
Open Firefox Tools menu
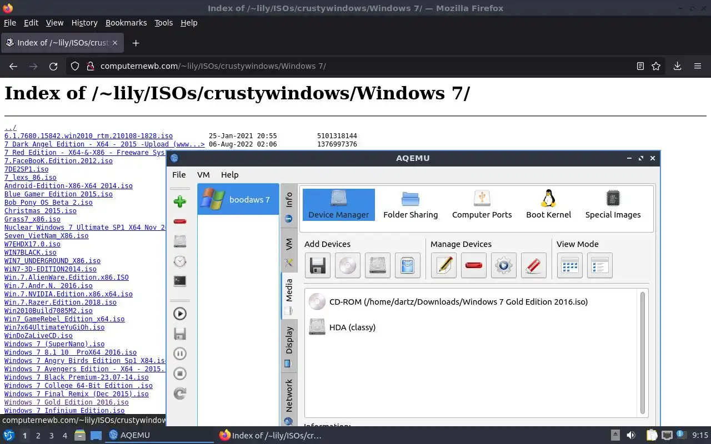(x=164, y=23)
